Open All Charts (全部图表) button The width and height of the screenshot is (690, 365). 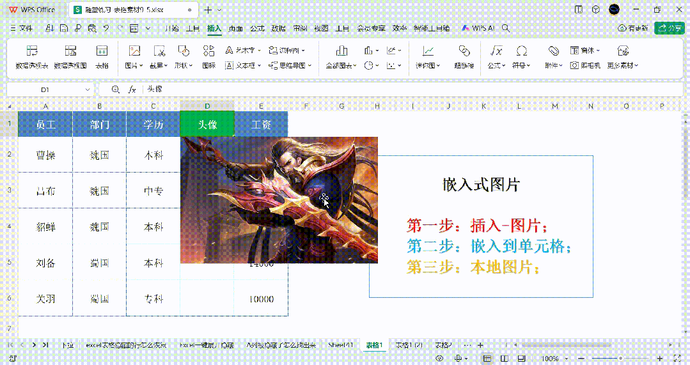[x=341, y=57]
